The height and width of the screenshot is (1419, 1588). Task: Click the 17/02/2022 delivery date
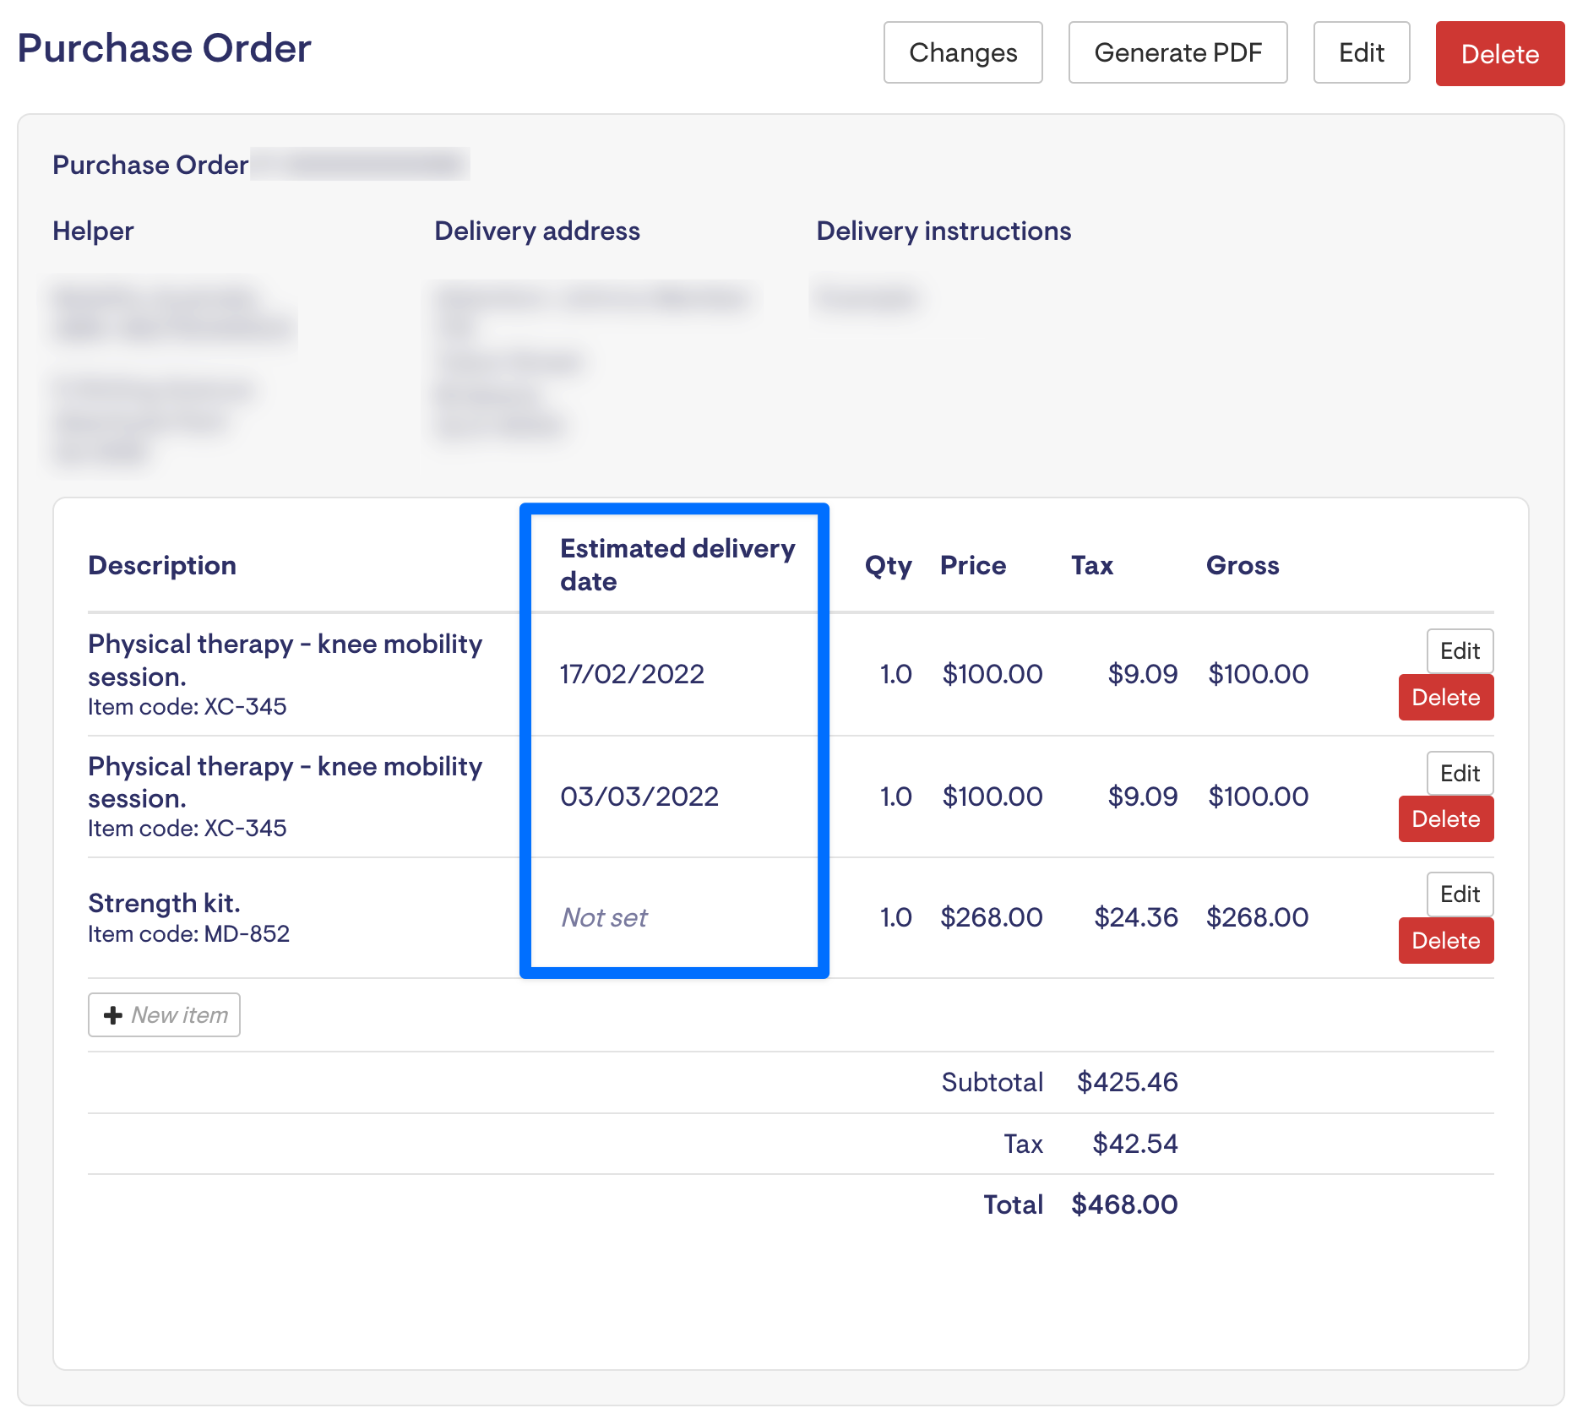pyautogui.click(x=632, y=674)
